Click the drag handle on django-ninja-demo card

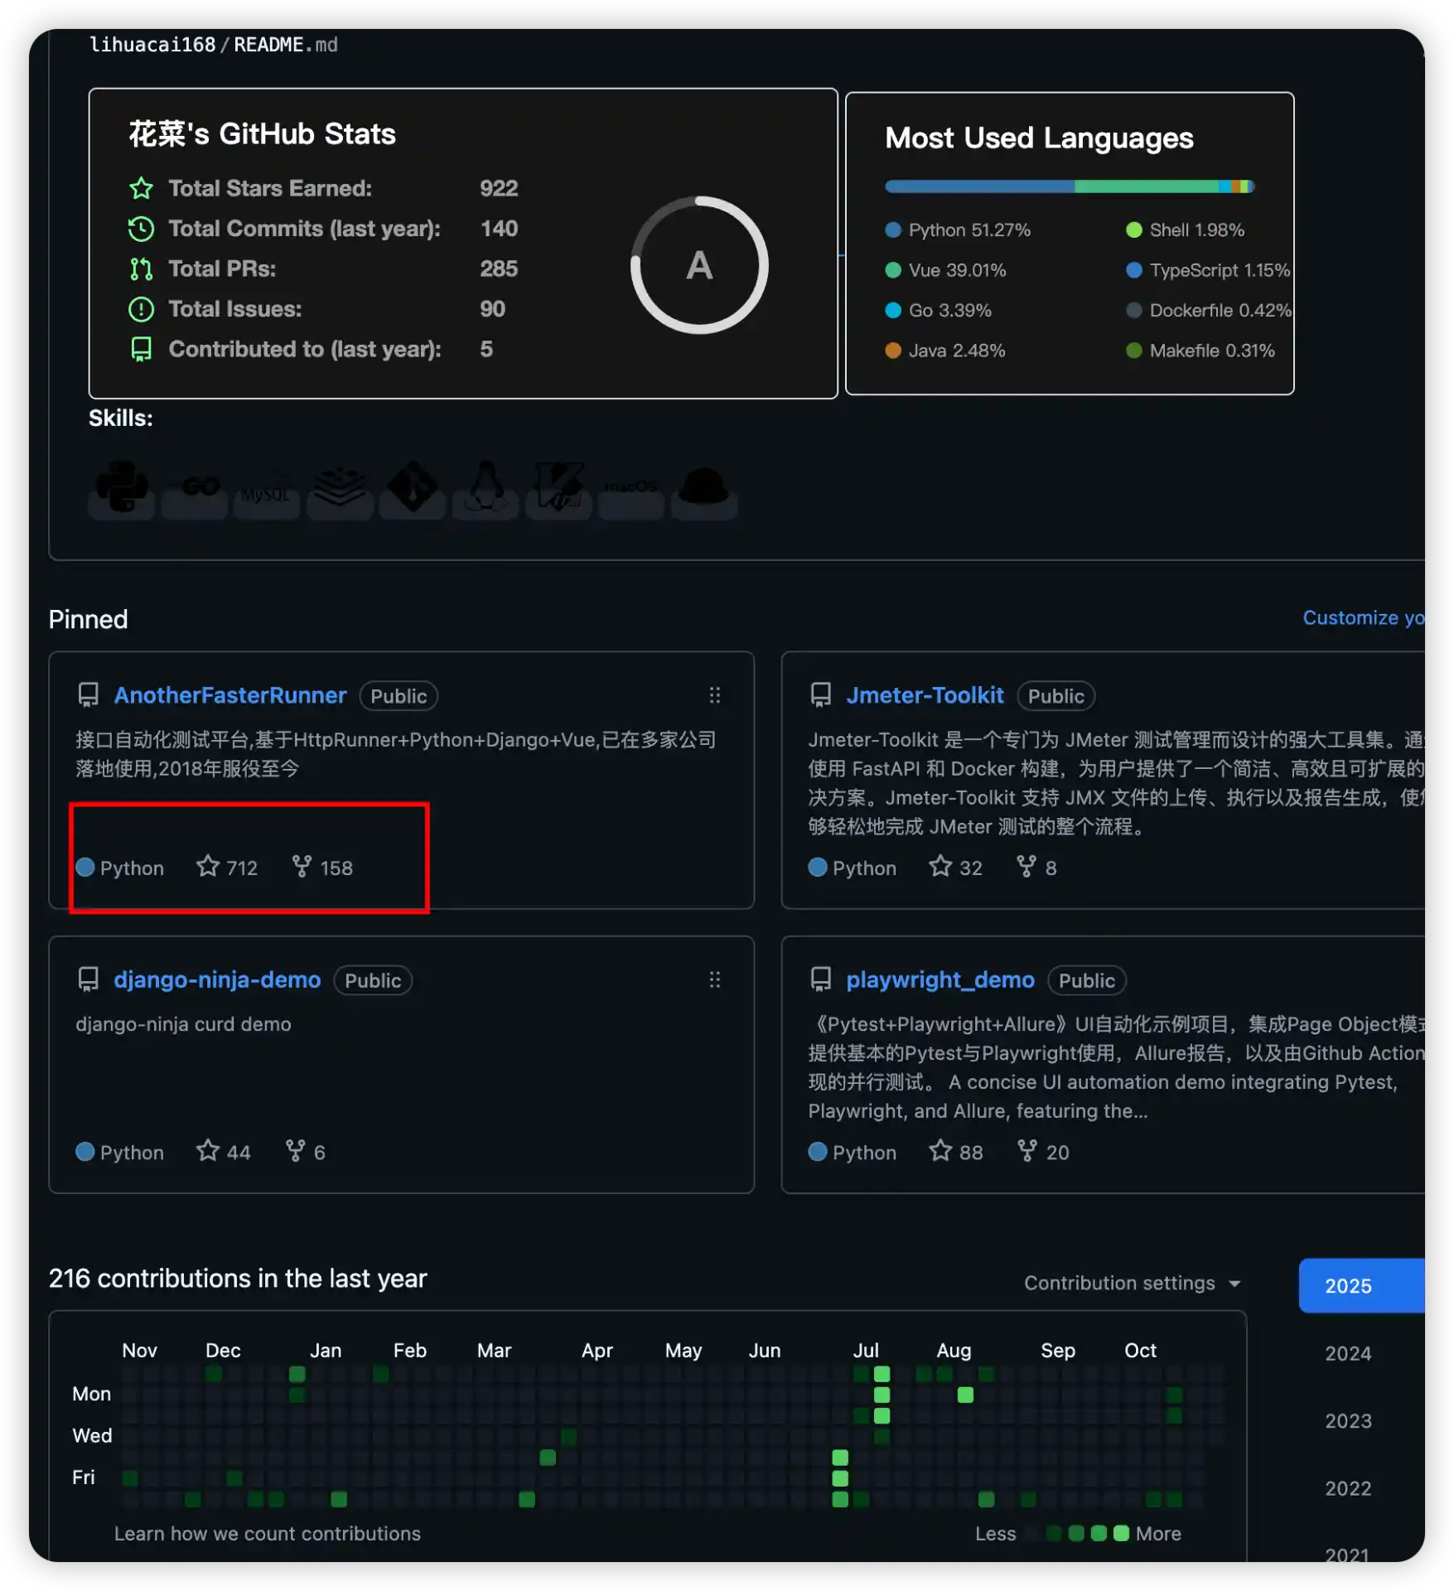point(714,980)
